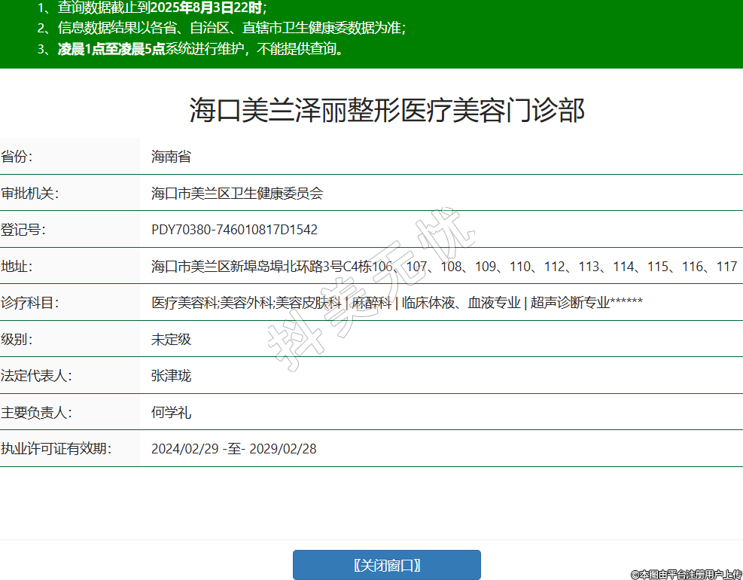Click the 诊疗科目 field label
The height and width of the screenshot is (580, 743).
point(29,303)
